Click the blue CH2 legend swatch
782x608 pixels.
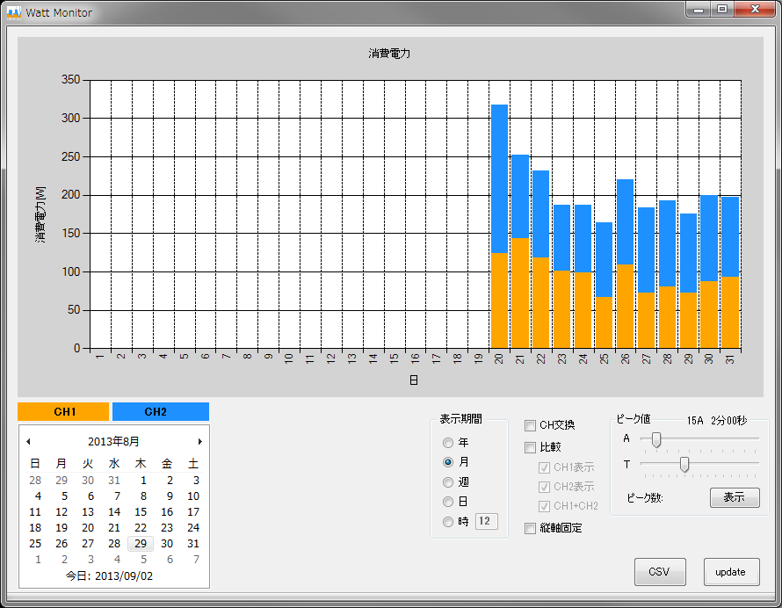point(161,411)
